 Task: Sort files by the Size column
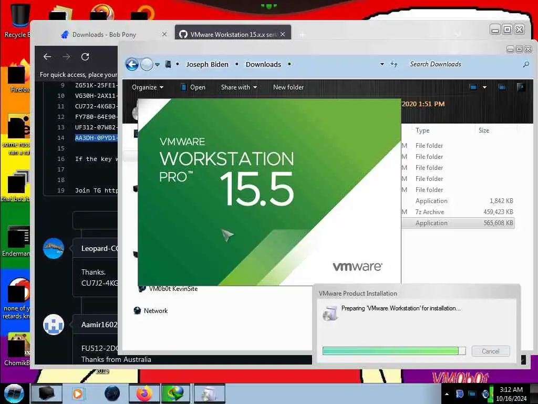(484, 130)
